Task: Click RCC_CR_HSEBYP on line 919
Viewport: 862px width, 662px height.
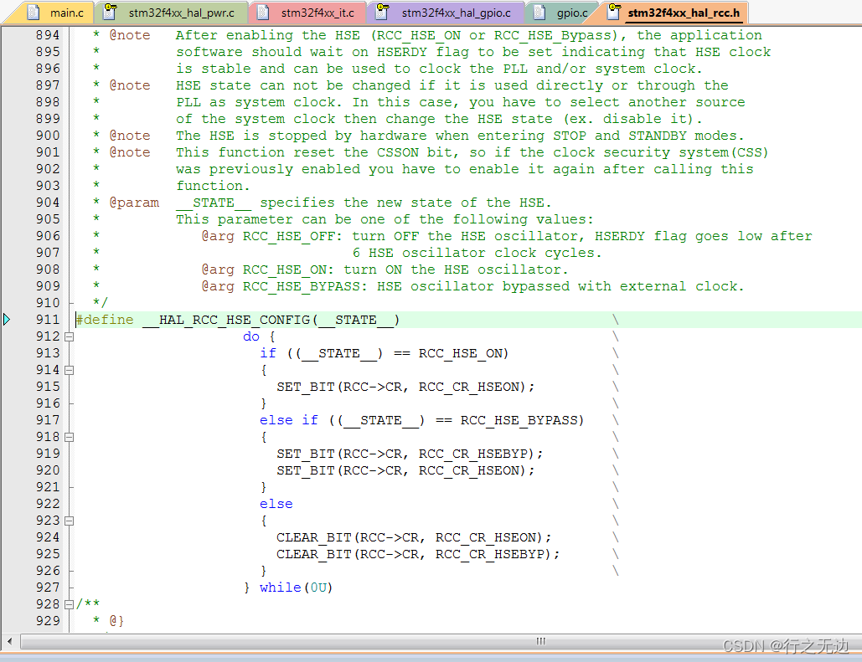Action: pyautogui.click(x=473, y=454)
